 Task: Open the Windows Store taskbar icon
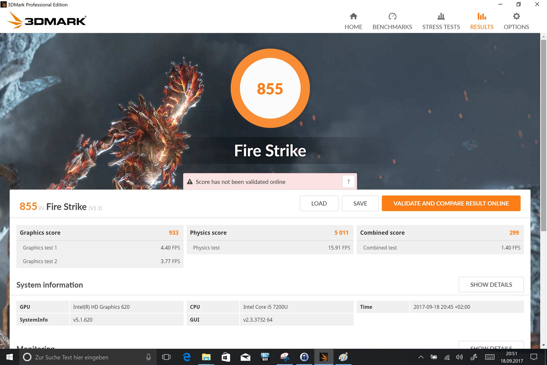tap(226, 357)
